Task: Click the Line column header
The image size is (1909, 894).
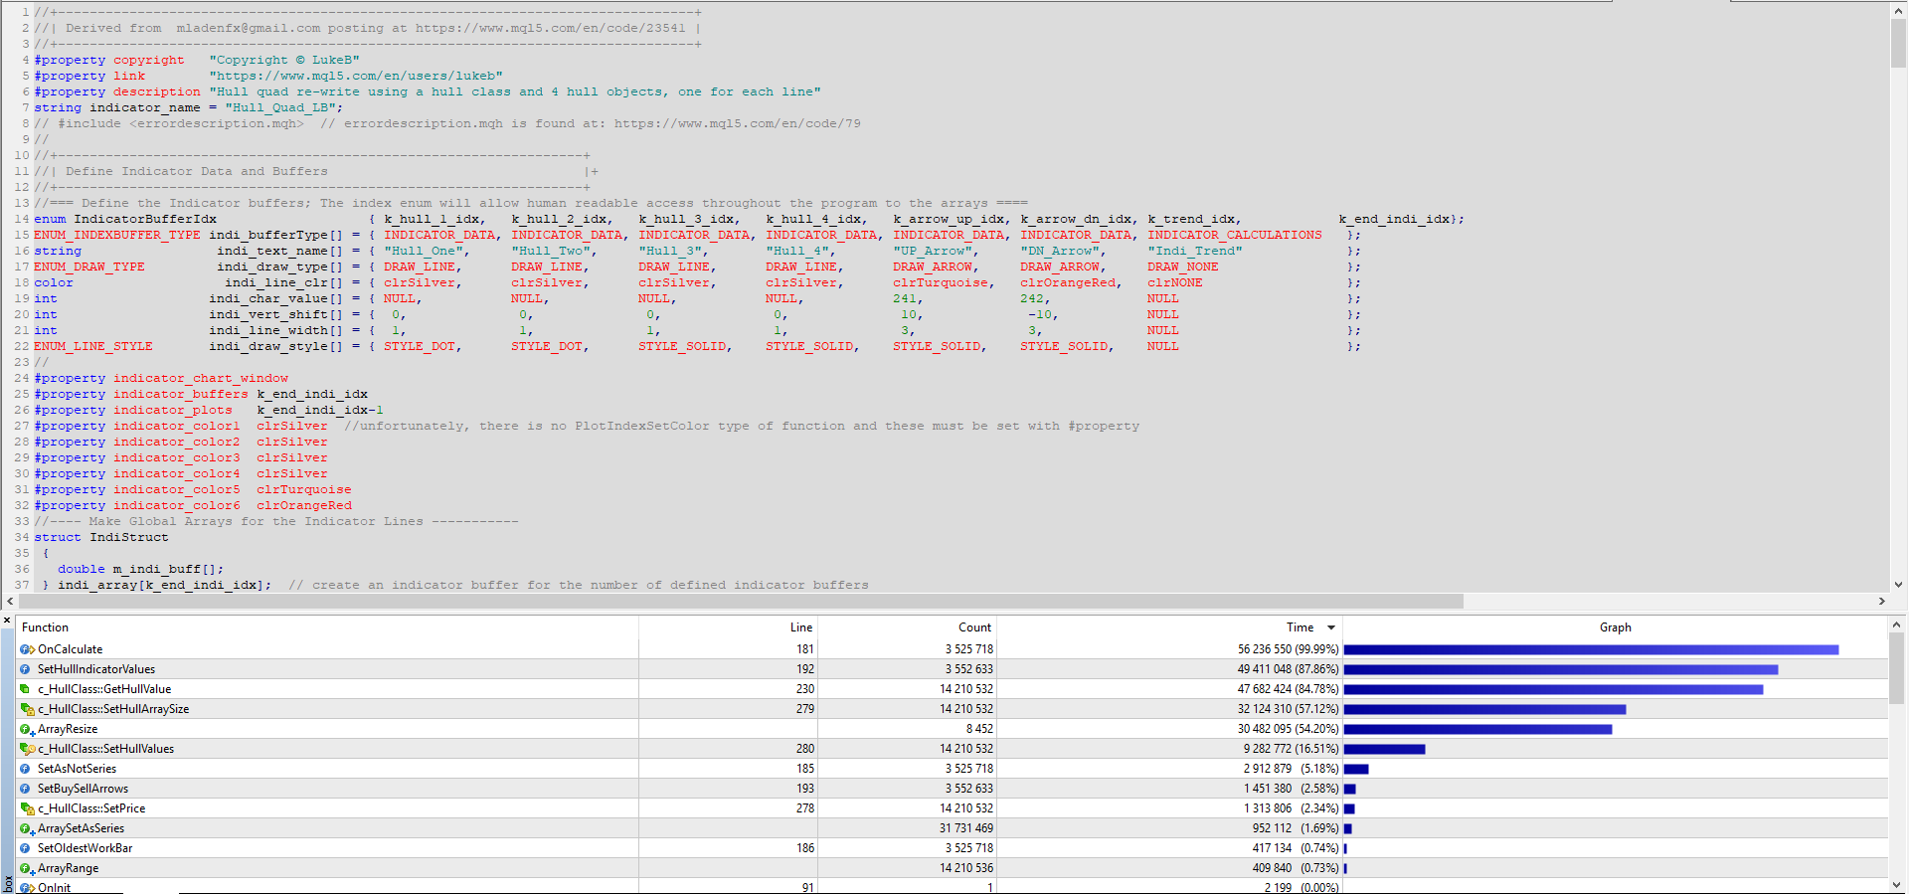Action: pos(800,627)
